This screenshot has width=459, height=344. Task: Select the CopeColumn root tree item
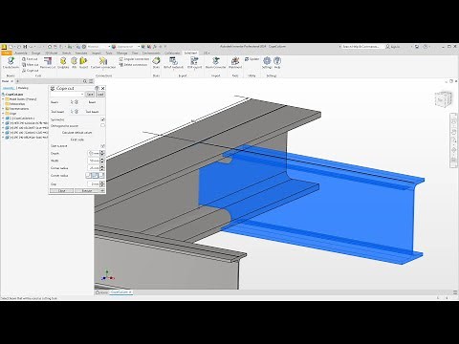12,95
